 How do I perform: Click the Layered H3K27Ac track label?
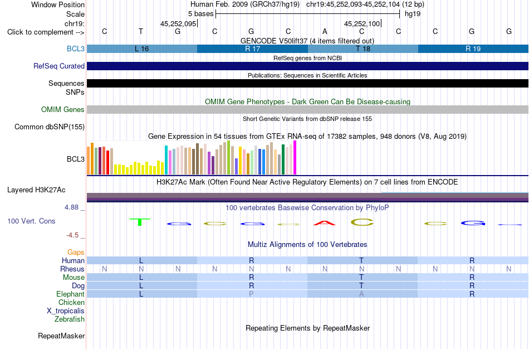pos(36,190)
